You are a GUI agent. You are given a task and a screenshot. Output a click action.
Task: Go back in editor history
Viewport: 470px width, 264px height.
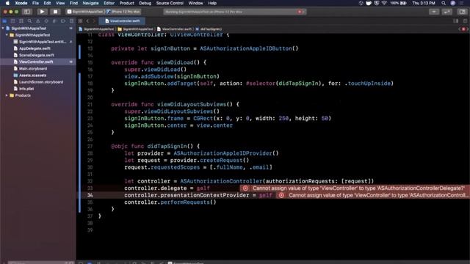(87, 21)
